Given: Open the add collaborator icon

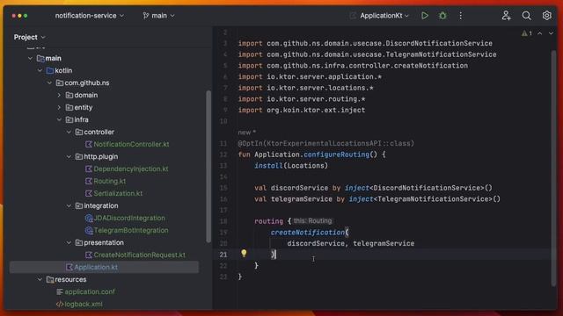Looking at the screenshot, I should coord(507,16).
